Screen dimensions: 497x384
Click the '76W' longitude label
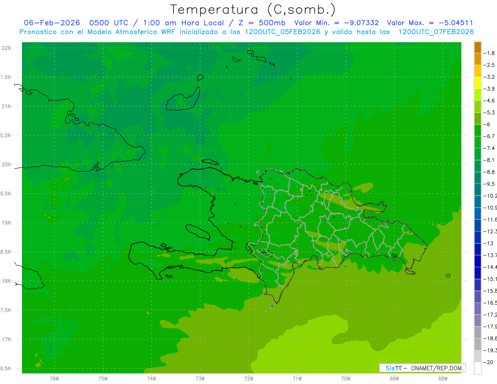click(54, 379)
